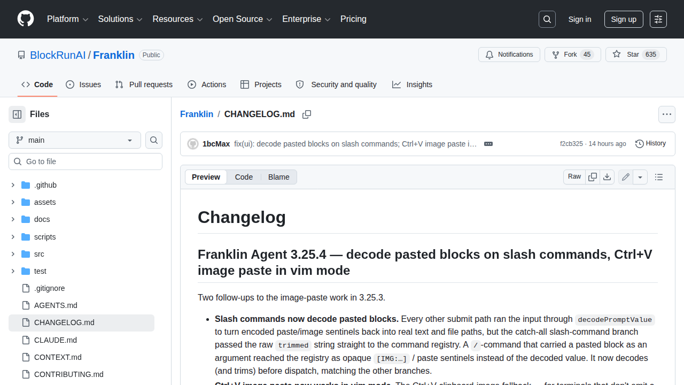The width and height of the screenshot is (684, 385).
Task: Open 1bcMax author profile link
Action: pos(216,144)
